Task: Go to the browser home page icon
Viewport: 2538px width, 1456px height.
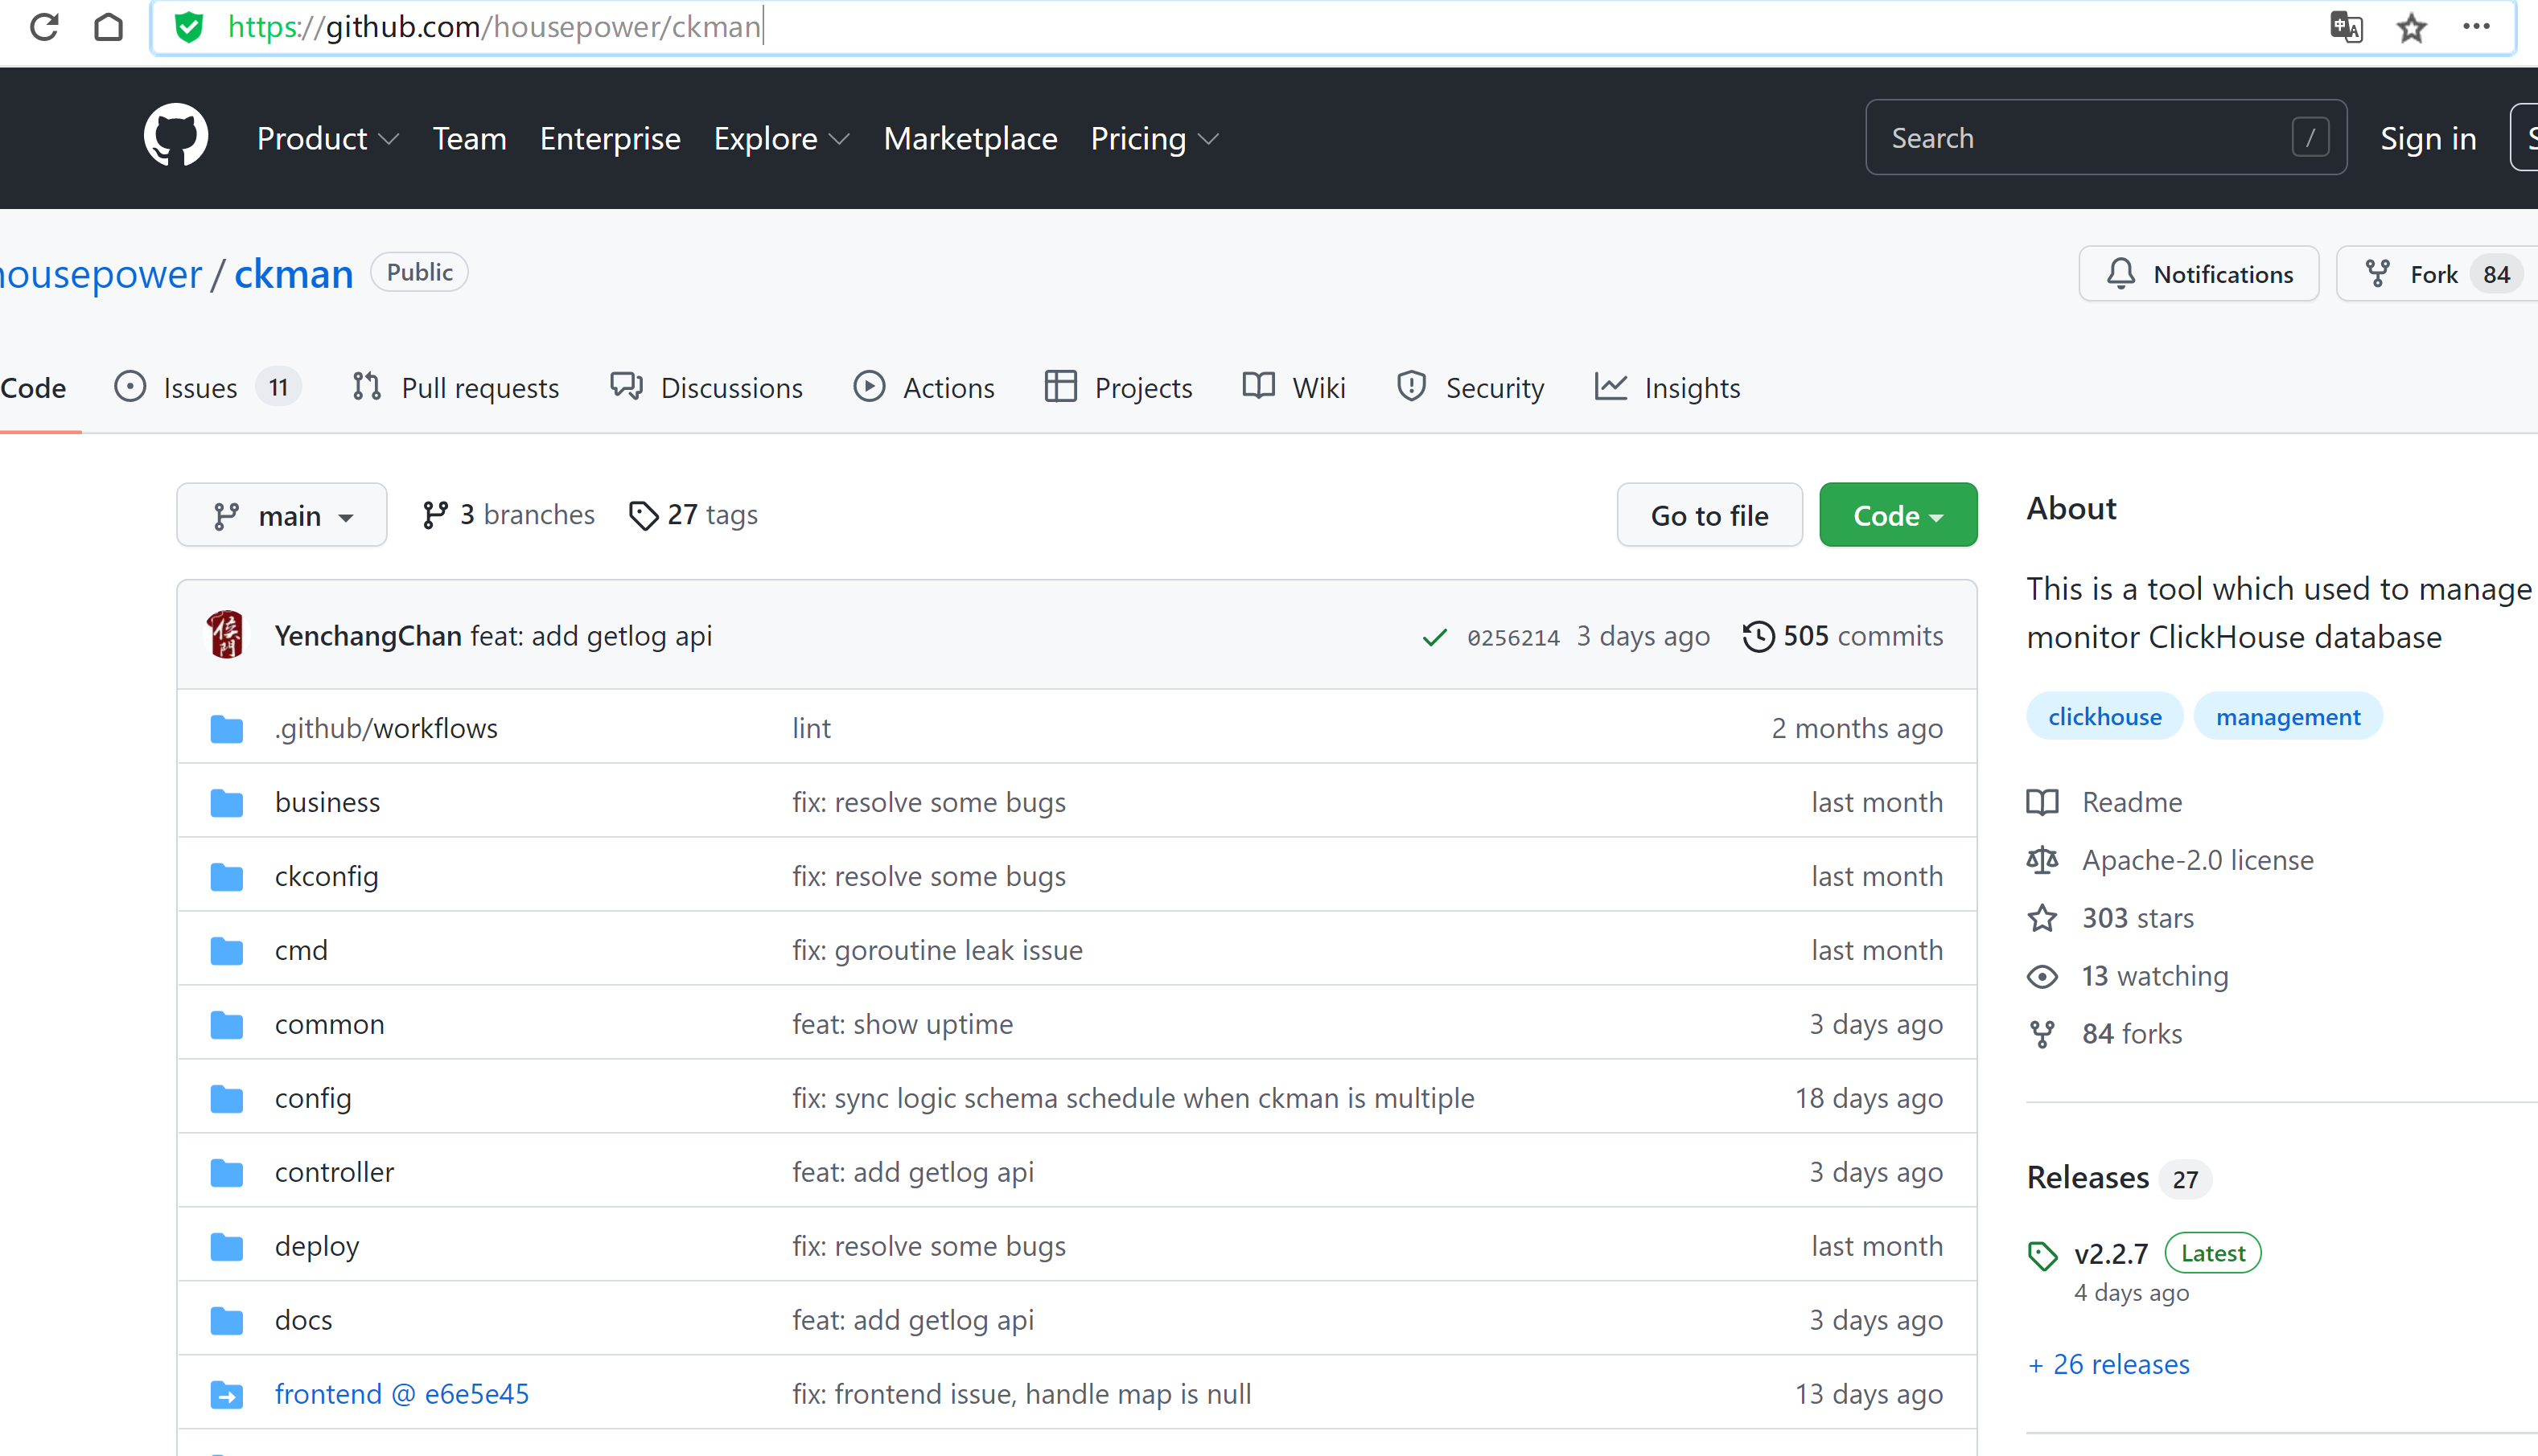Action: (108, 27)
